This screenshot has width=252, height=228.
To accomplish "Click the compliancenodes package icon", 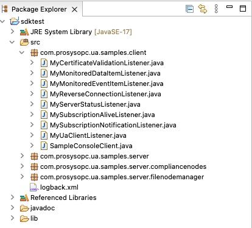I will click(34, 167).
